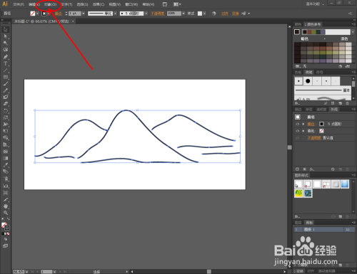
Task: Open the variable width profile dropdown
Action: click(115, 14)
